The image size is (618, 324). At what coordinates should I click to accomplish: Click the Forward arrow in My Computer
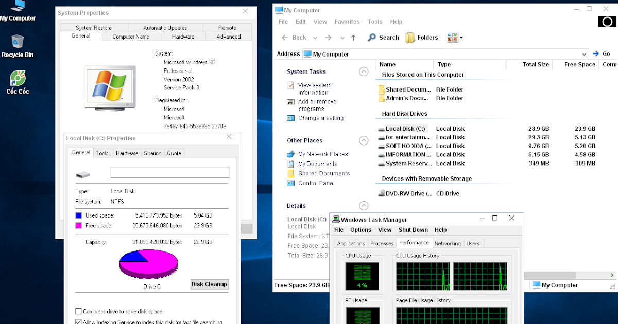(329, 38)
